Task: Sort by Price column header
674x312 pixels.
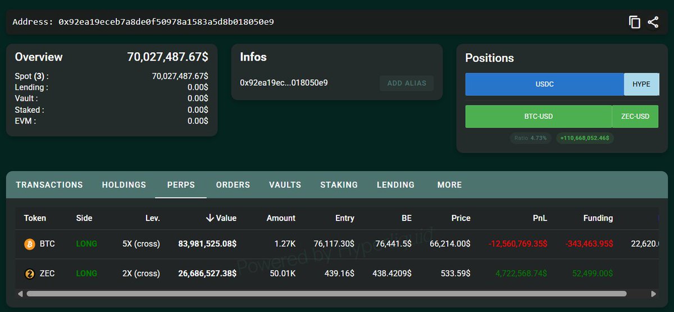Action: 461,218
